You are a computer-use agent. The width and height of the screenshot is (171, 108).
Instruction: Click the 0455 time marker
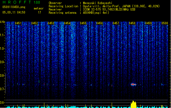click(x=83, y=23)
